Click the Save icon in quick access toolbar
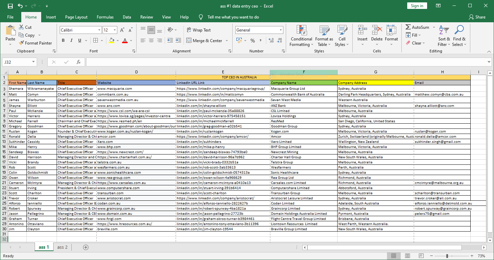Image resolution: width=494 pixels, height=260 pixels. [10, 6]
